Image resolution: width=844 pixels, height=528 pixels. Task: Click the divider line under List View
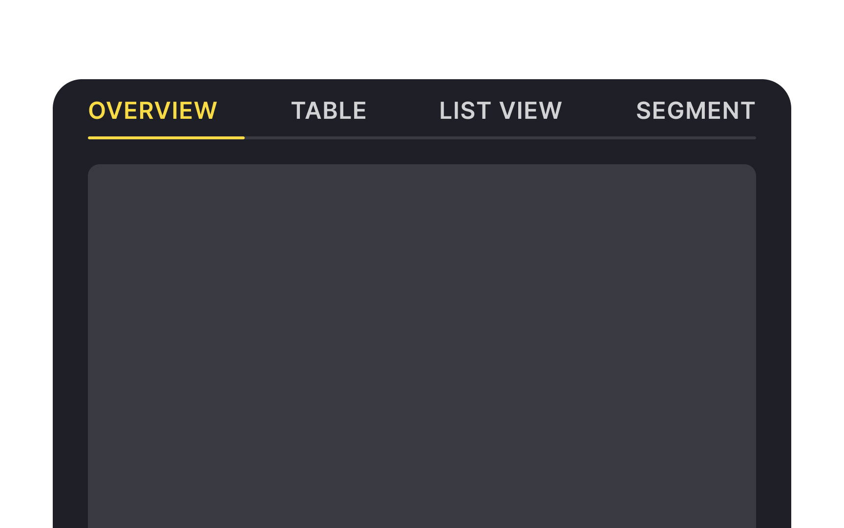501,138
